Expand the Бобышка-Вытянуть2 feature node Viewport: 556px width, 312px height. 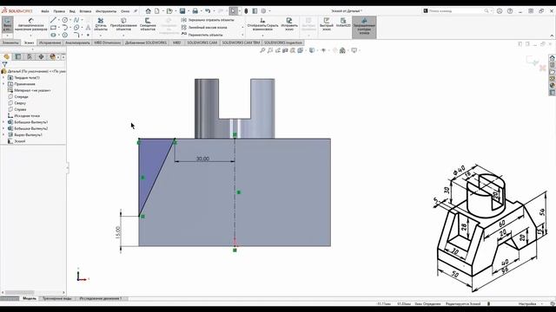(3, 128)
